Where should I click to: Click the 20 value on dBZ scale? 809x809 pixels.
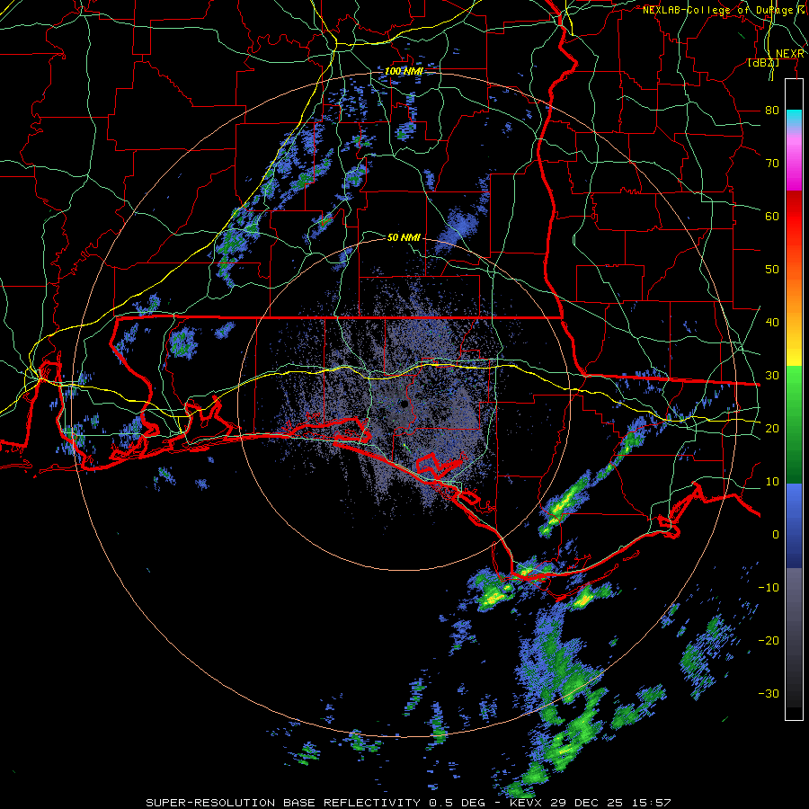772,429
